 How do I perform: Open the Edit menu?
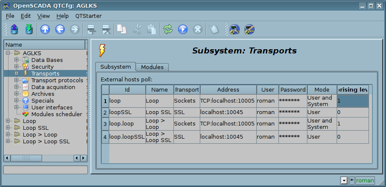tap(26, 16)
